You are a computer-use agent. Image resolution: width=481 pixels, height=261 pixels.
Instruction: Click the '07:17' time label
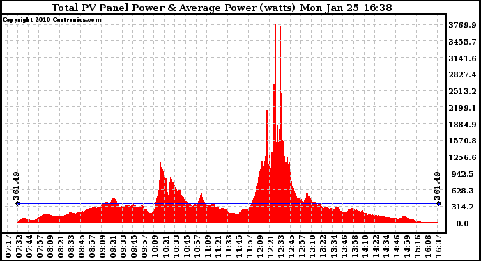(8, 246)
